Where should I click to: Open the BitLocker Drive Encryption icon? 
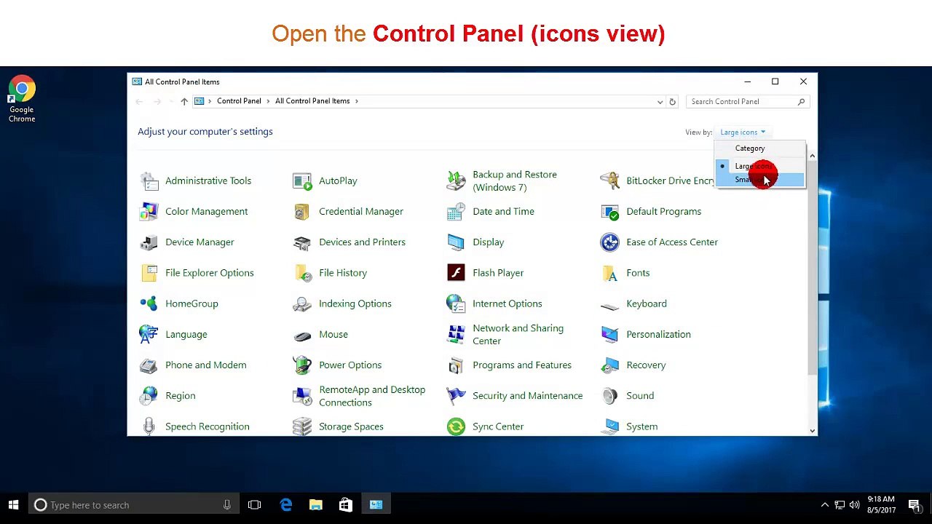pyautogui.click(x=609, y=180)
